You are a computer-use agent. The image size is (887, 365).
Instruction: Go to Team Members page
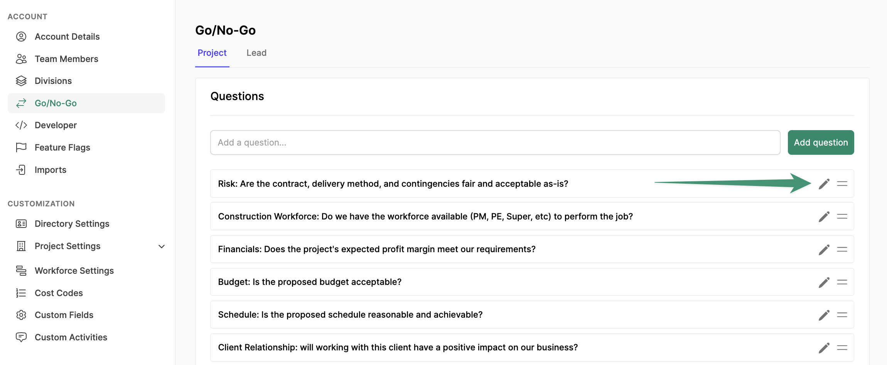(x=66, y=59)
